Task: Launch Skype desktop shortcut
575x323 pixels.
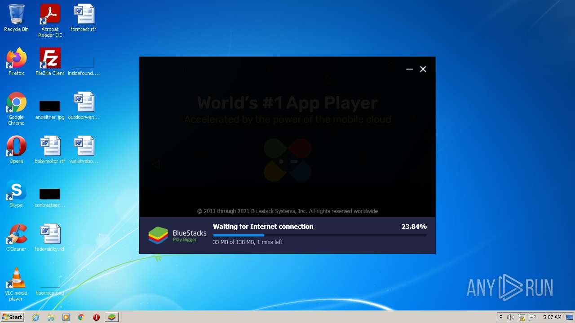Action: [16, 194]
